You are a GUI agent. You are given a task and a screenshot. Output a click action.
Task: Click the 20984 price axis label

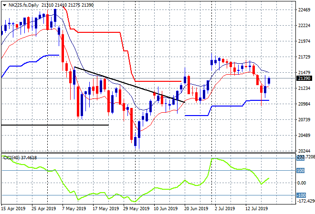pyautogui.click(x=304, y=104)
